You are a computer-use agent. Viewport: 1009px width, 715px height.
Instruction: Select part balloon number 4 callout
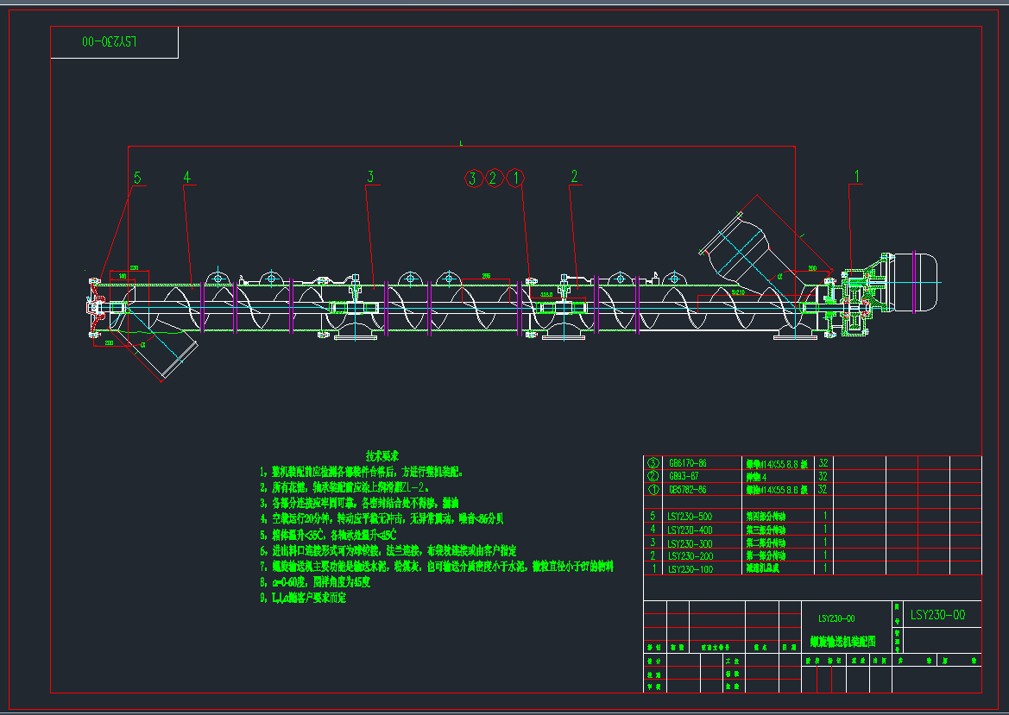click(x=186, y=177)
